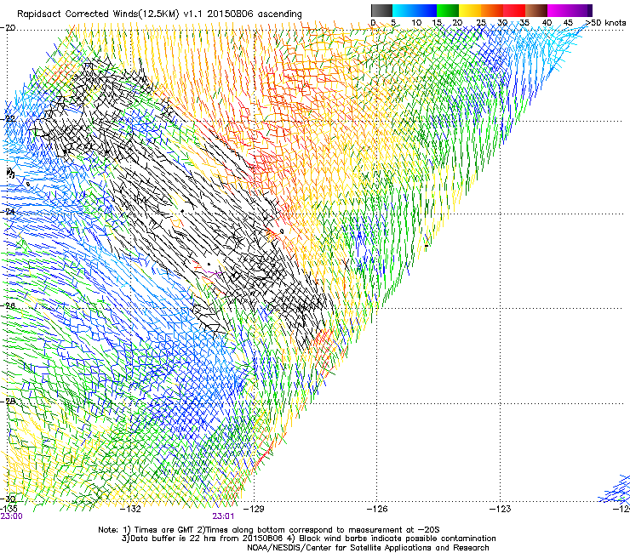Image resolution: width=630 pixels, height=553 pixels.
Task: Click the dark purple >50 knots legend color
Action: click(x=590, y=10)
